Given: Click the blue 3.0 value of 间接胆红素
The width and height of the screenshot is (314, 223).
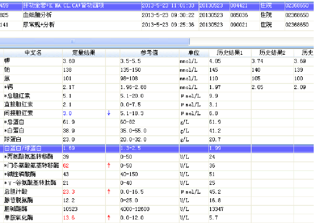Looking at the screenshot, I should pos(67,113).
